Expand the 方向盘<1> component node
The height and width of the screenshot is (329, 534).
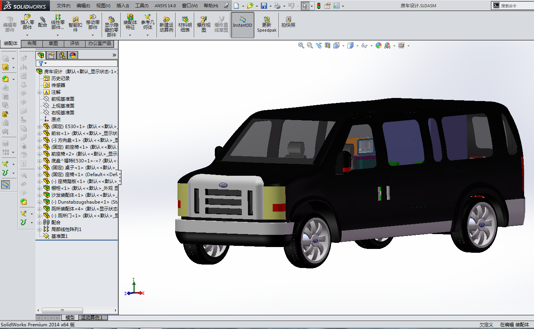pyautogui.click(x=39, y=140)
